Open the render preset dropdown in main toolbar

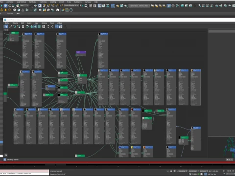[x=140, y=6]
